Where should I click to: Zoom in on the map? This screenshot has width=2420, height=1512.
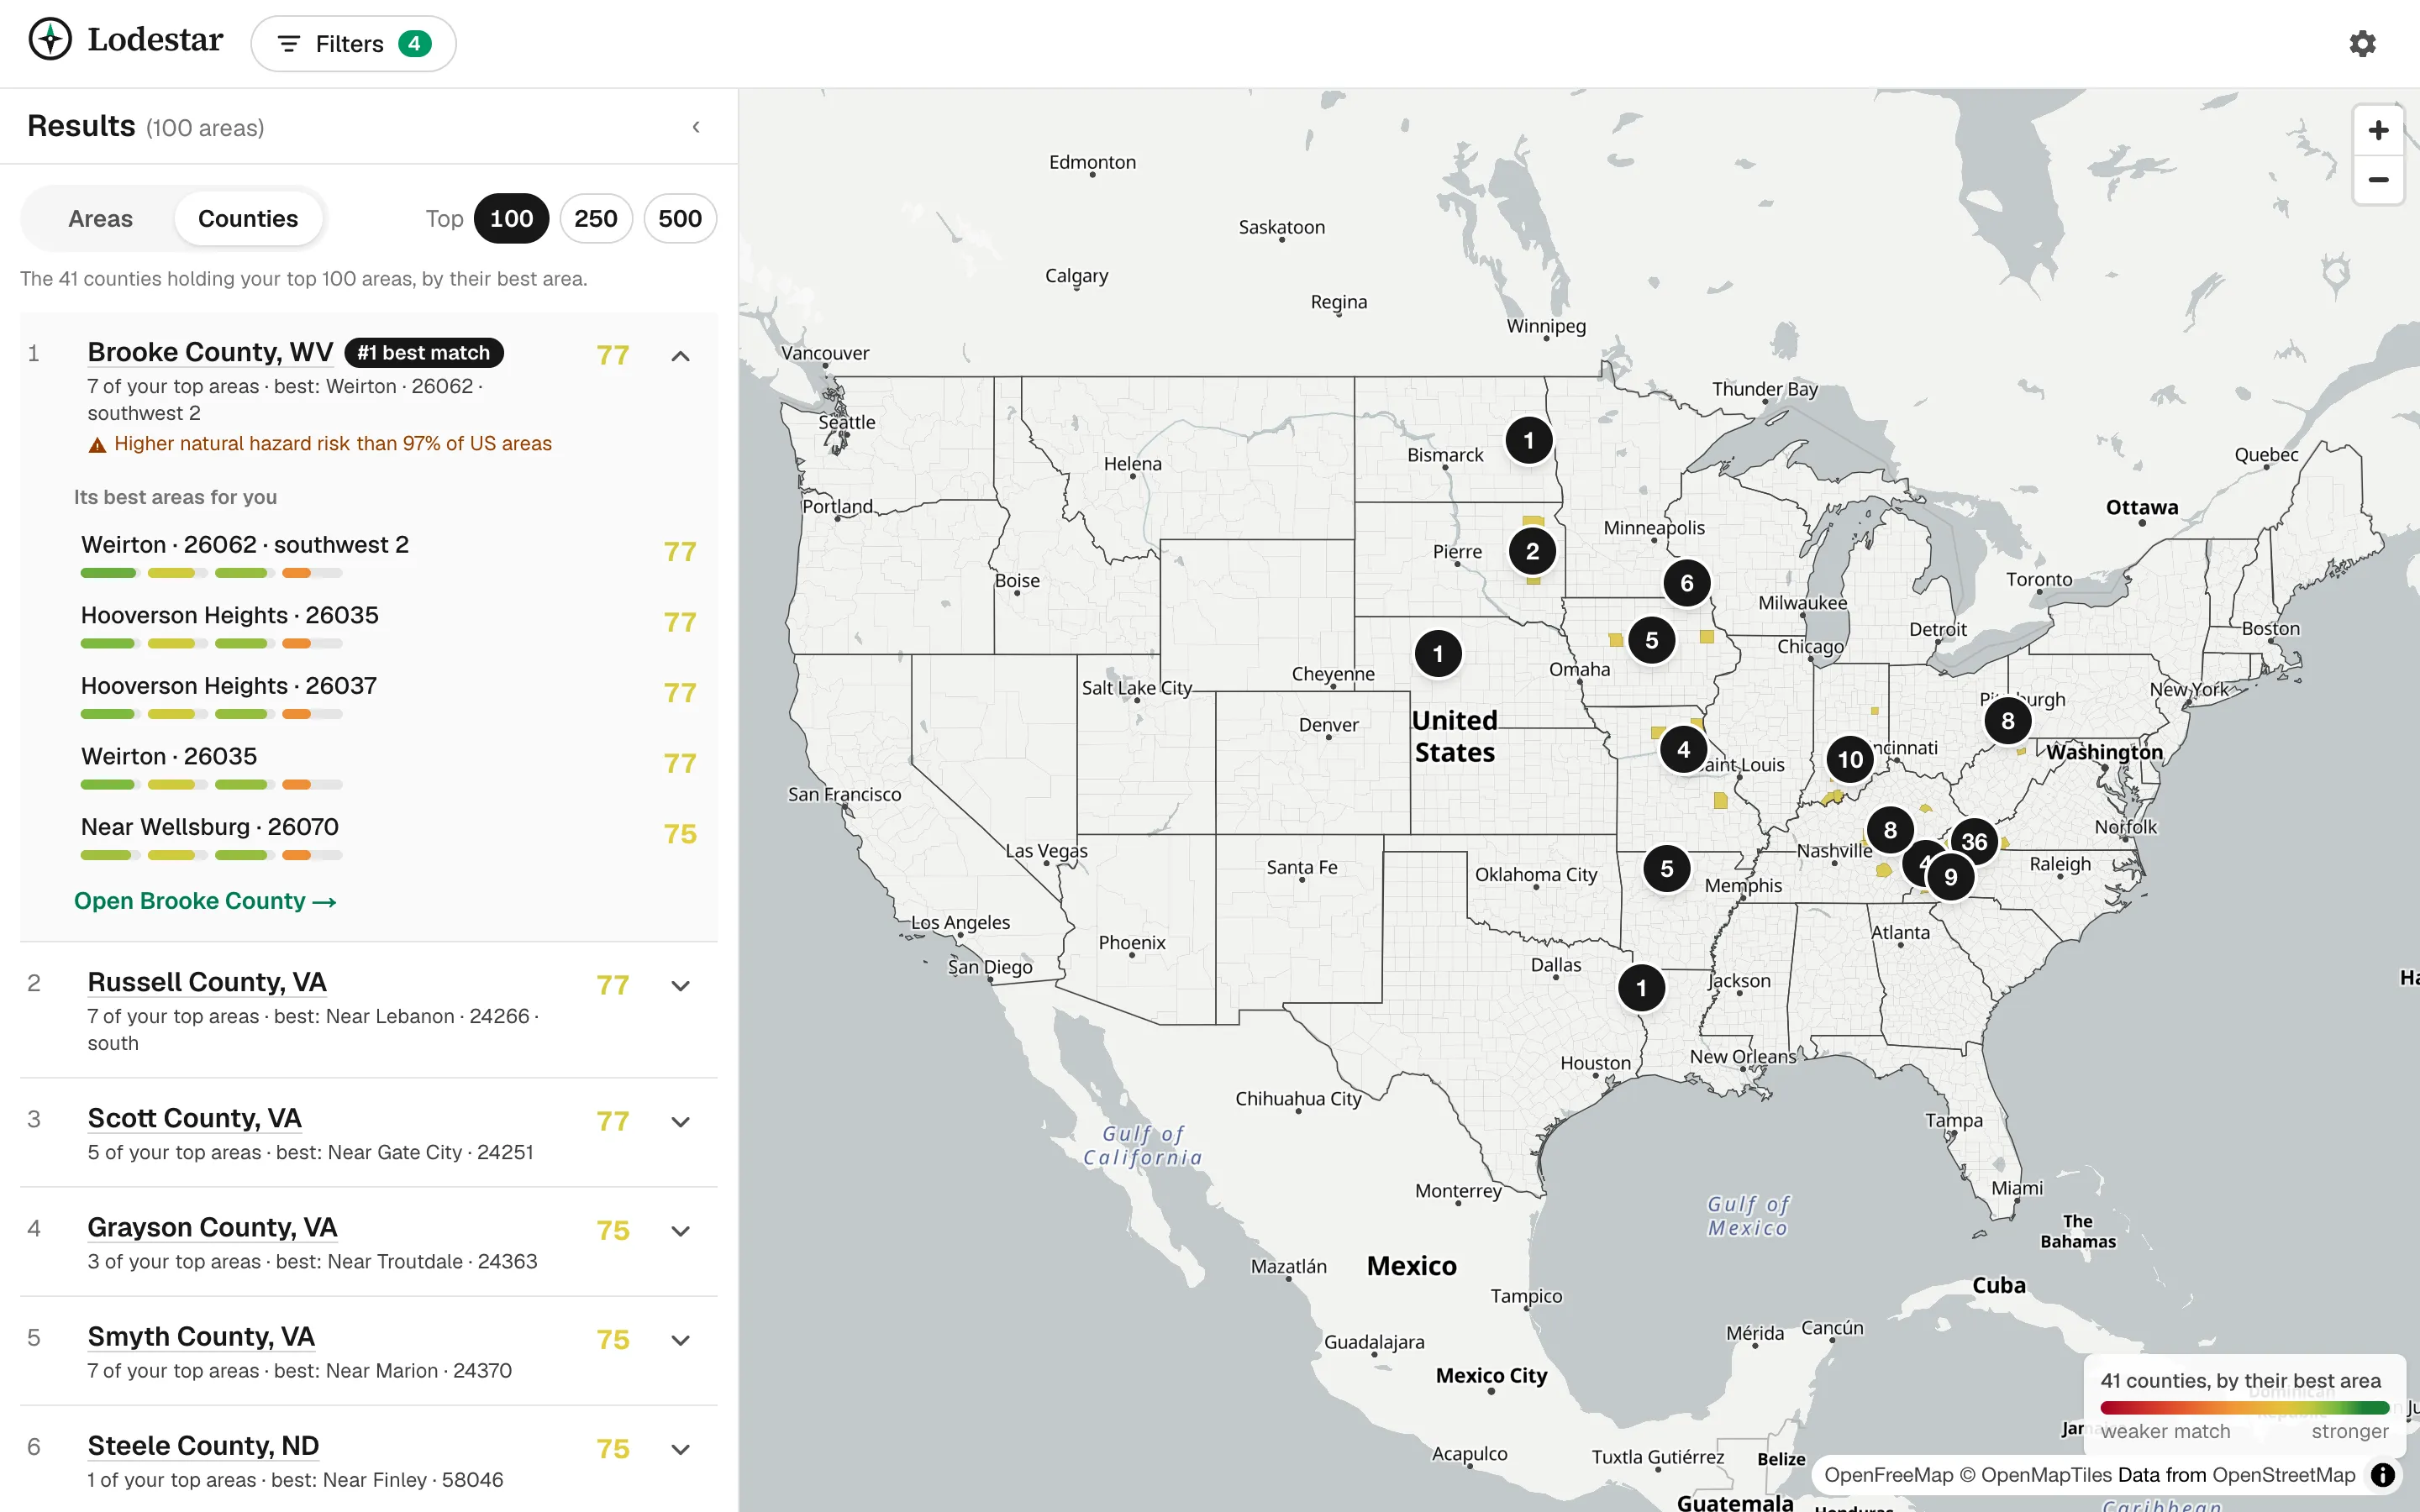(2378, 130)
